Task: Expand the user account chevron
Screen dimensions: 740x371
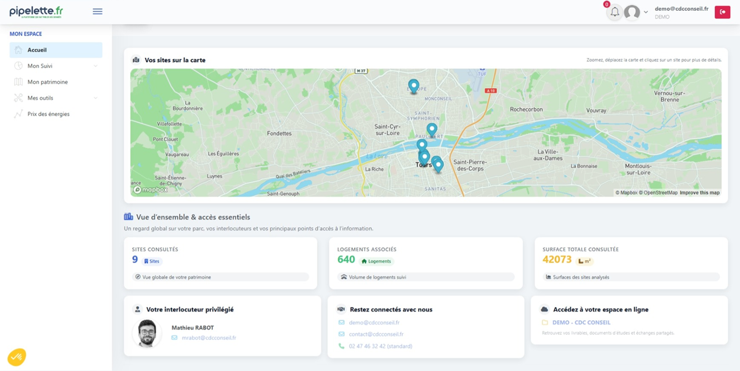Action: coord(646,12)
